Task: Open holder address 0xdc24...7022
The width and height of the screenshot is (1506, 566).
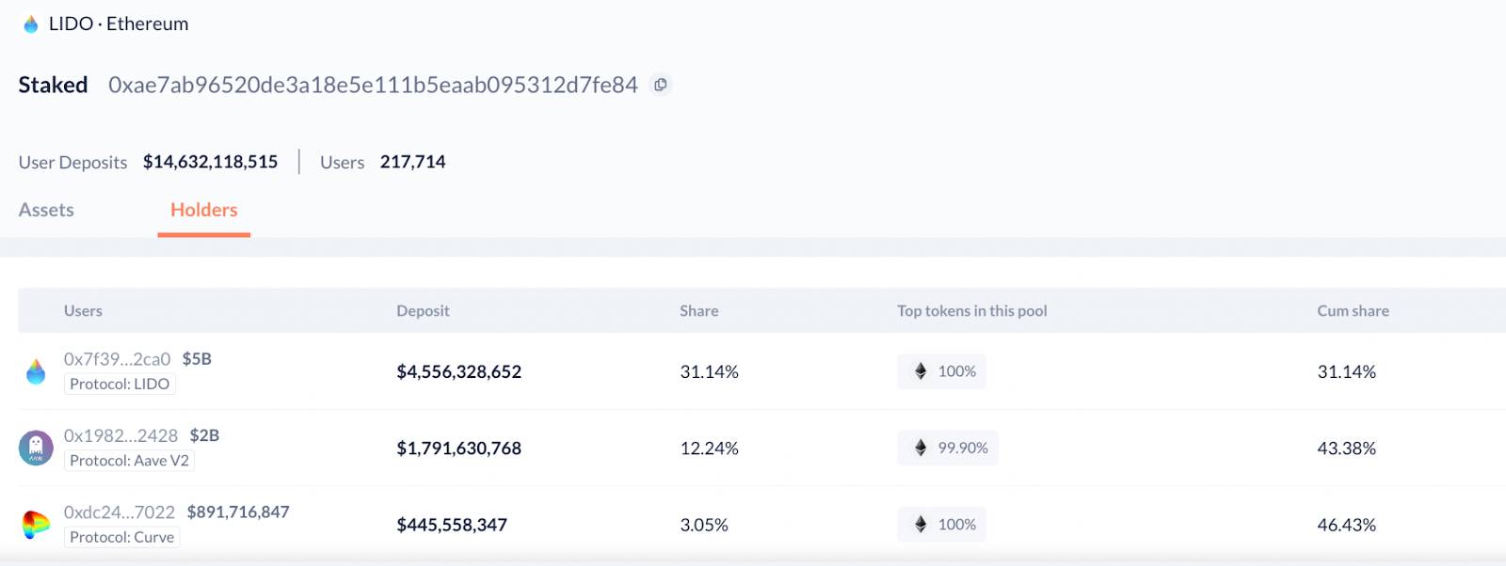Action: click(x=120, y=512)
